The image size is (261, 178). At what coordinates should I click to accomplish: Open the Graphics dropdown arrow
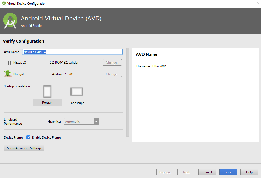coord(96,122)
